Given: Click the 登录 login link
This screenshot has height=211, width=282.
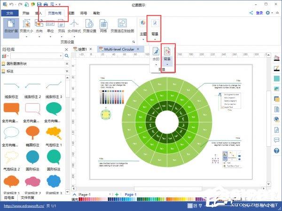Looking at the screenshot, I should click(259, 13).
